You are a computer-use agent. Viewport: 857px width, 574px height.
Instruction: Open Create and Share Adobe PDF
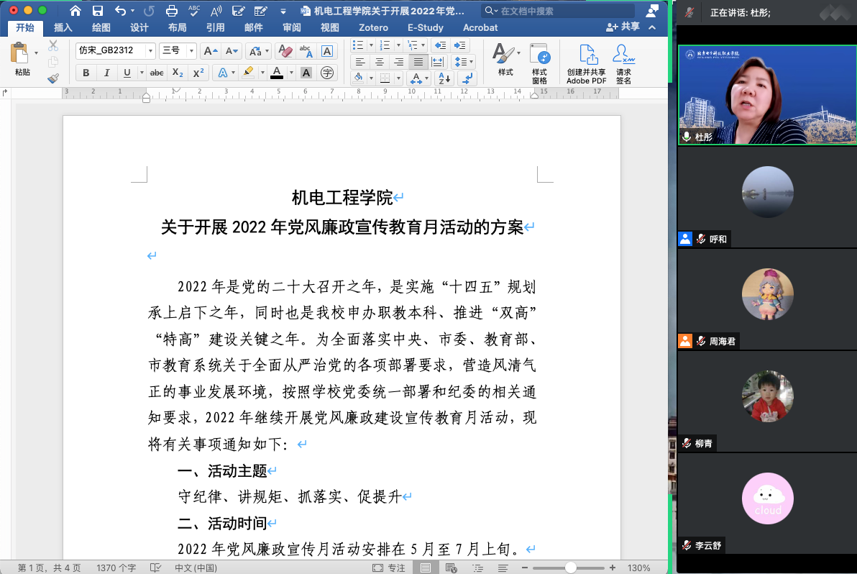click(x=586, y=63)
